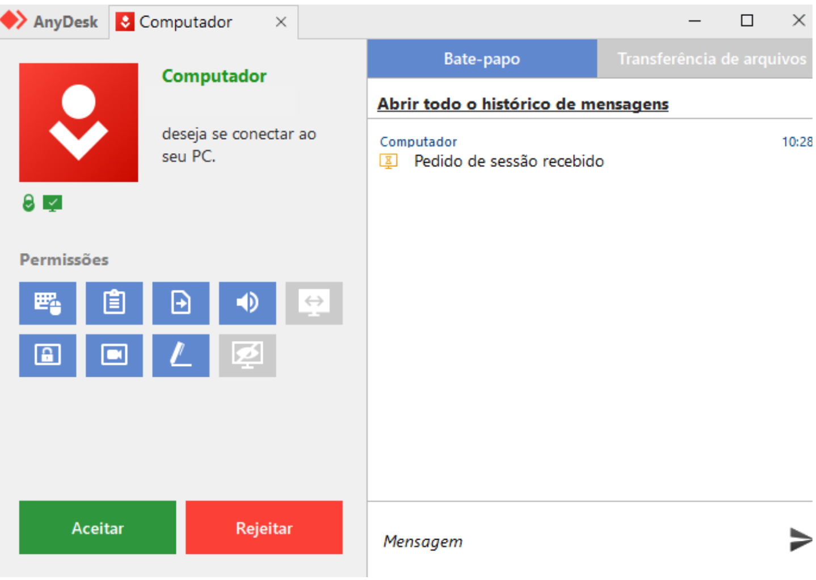
Task: Click the lock remote account permission icon
Action: tap(48, 356)
